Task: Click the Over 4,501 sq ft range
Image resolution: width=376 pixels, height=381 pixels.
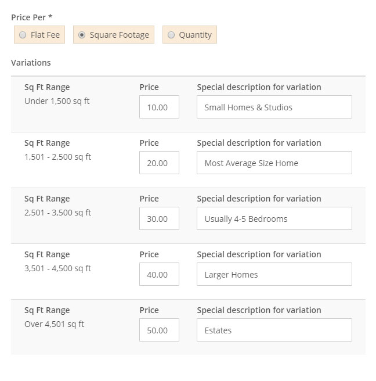Action: click(55, 324)
